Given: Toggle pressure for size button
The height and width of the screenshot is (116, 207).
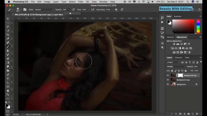Looking at the screenshot, I should (x=122, y=10).
